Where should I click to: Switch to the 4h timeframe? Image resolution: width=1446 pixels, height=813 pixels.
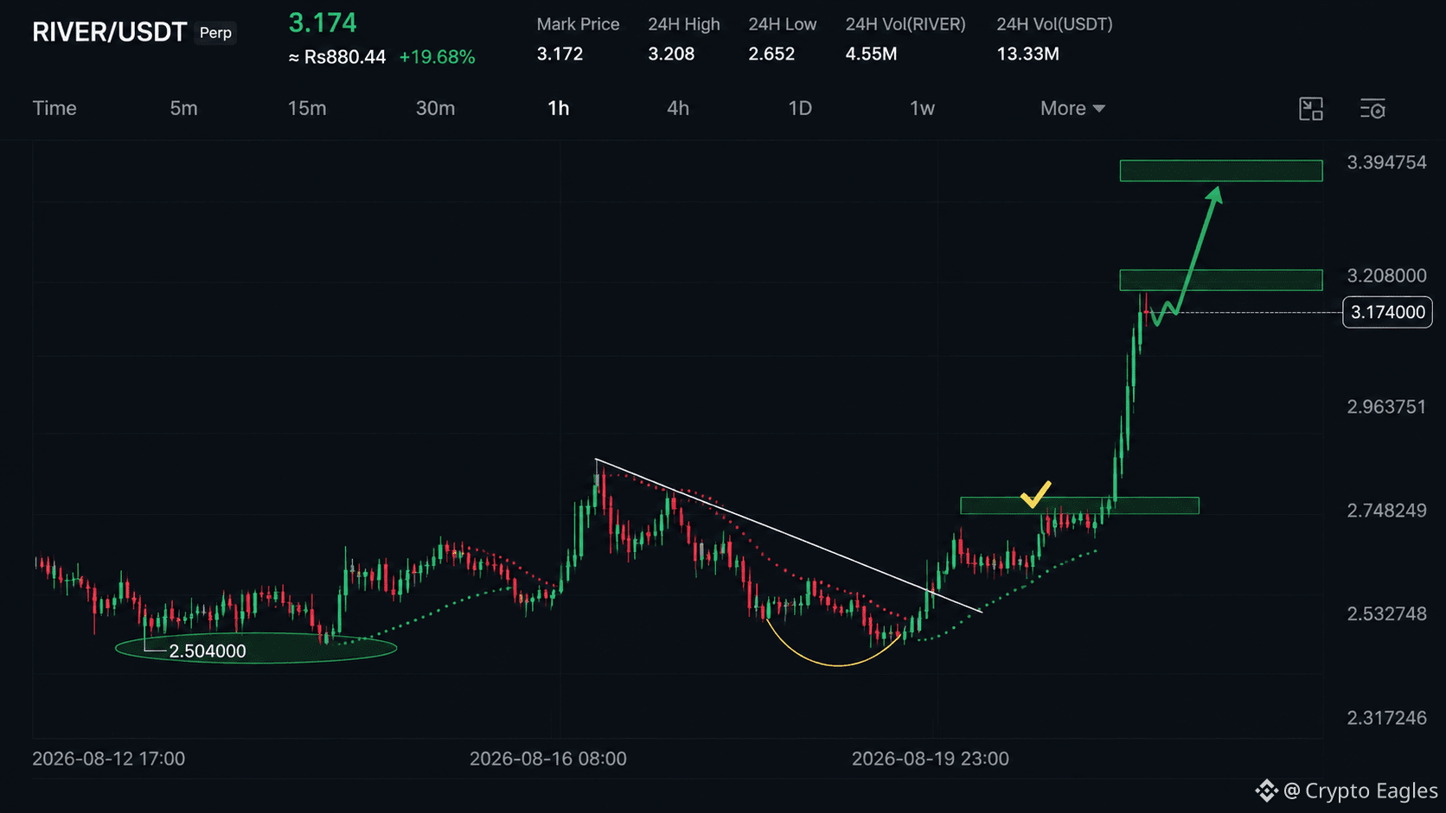pyautogui.click(x=678, y=108)
